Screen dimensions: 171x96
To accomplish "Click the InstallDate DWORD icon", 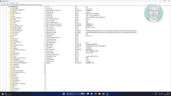I will click(x=47, y=44).
